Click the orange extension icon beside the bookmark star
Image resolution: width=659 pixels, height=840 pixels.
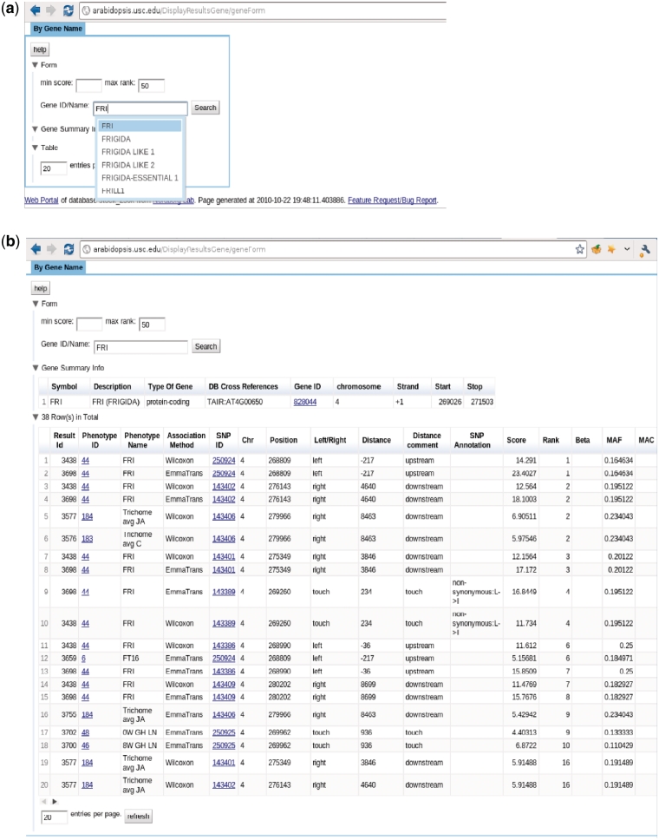[596, 249]
